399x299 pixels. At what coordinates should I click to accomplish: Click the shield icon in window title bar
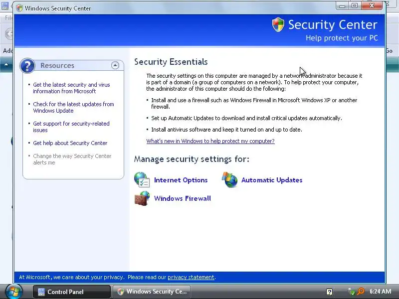19,8
